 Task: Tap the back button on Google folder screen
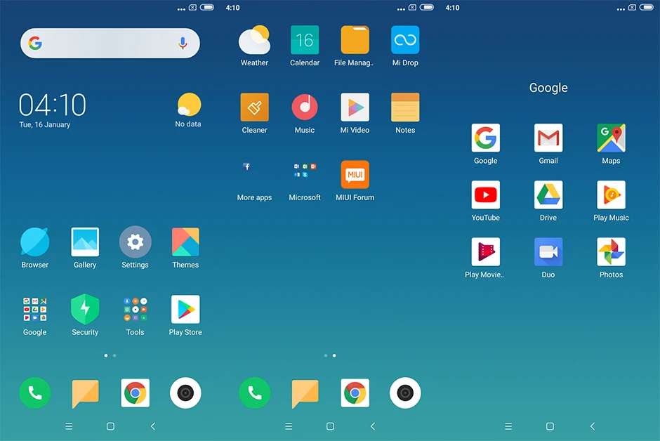click(x=592, y=426)
